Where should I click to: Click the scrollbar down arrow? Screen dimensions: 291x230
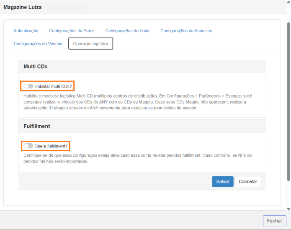(288, 209)
